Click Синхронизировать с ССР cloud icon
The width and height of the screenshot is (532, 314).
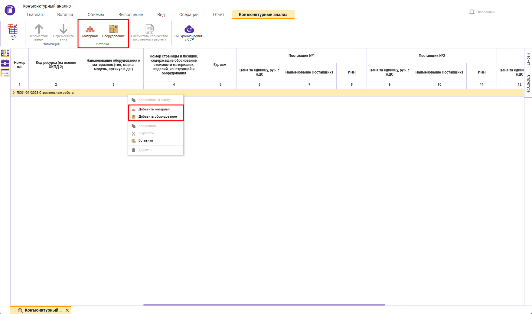(189, 29)
